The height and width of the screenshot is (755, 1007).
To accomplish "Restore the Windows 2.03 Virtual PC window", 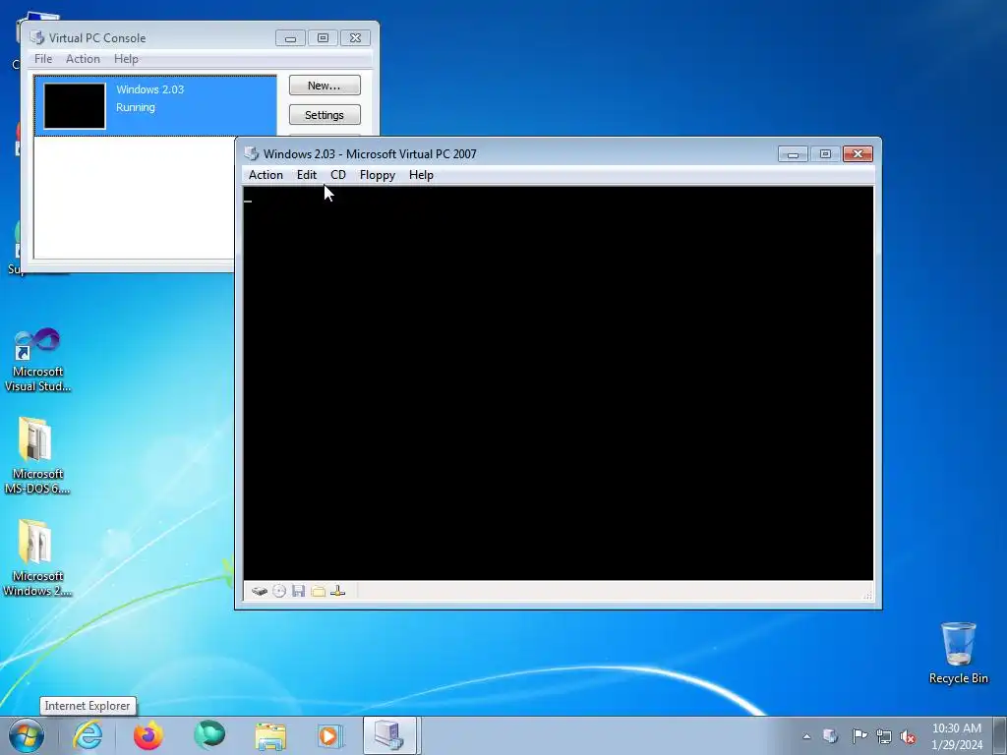I will tap(825, 154).
